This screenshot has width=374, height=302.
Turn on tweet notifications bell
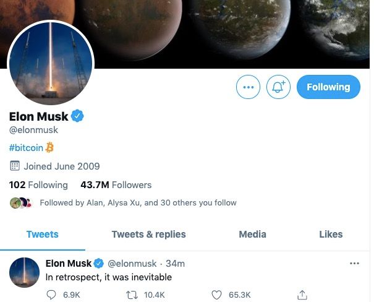[x=278, y=87]
